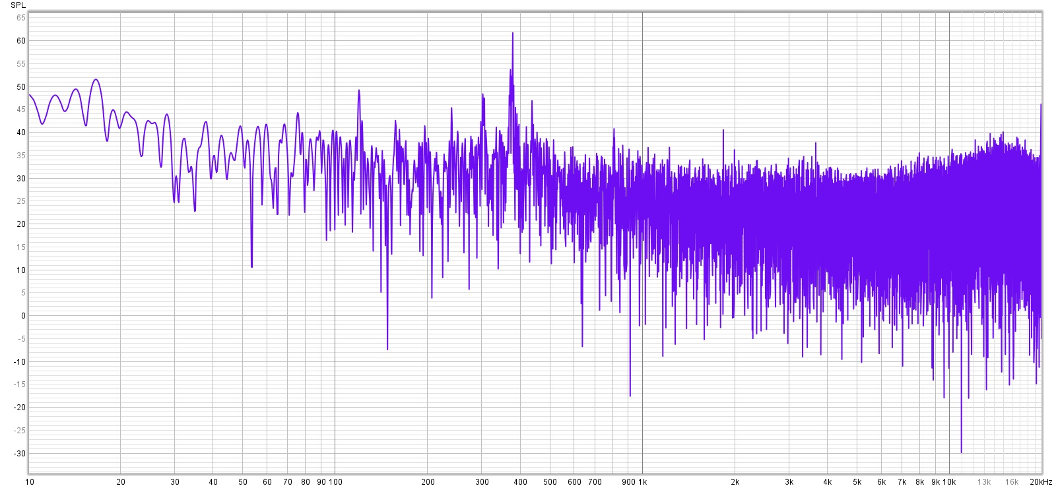Click the low-frequency peak near 17 Hz
Image resolution: width=1056 pixels, height=490 pixels.
click(x=96, y=80)
